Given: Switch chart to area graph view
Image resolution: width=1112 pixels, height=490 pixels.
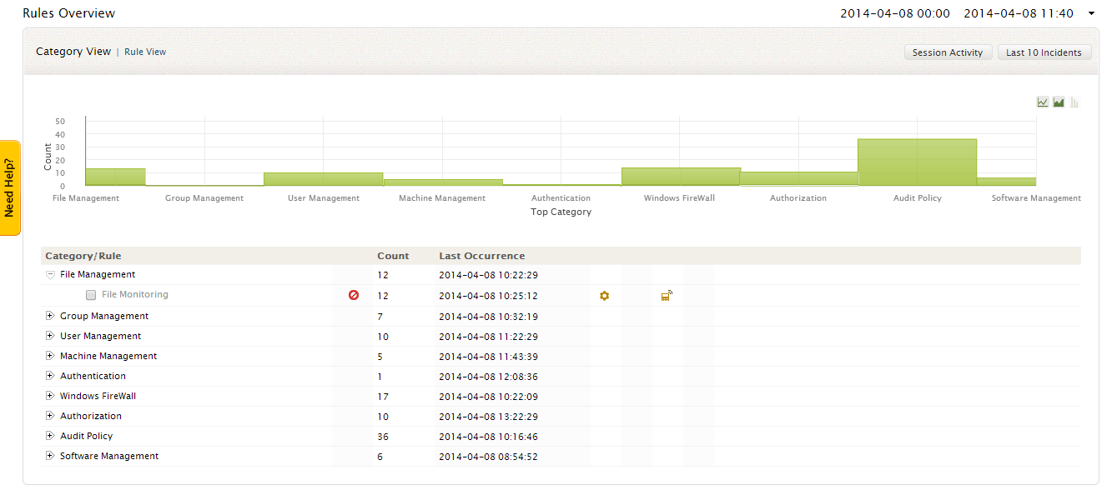Looking at the screenshot, I should [1059, 102].
